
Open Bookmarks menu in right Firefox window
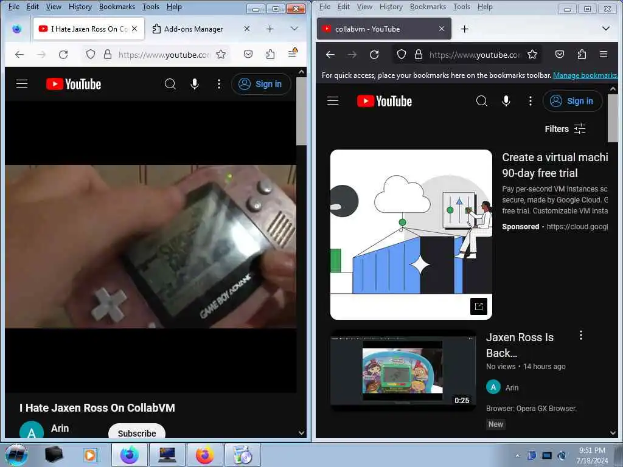click(x=428, y=7)
